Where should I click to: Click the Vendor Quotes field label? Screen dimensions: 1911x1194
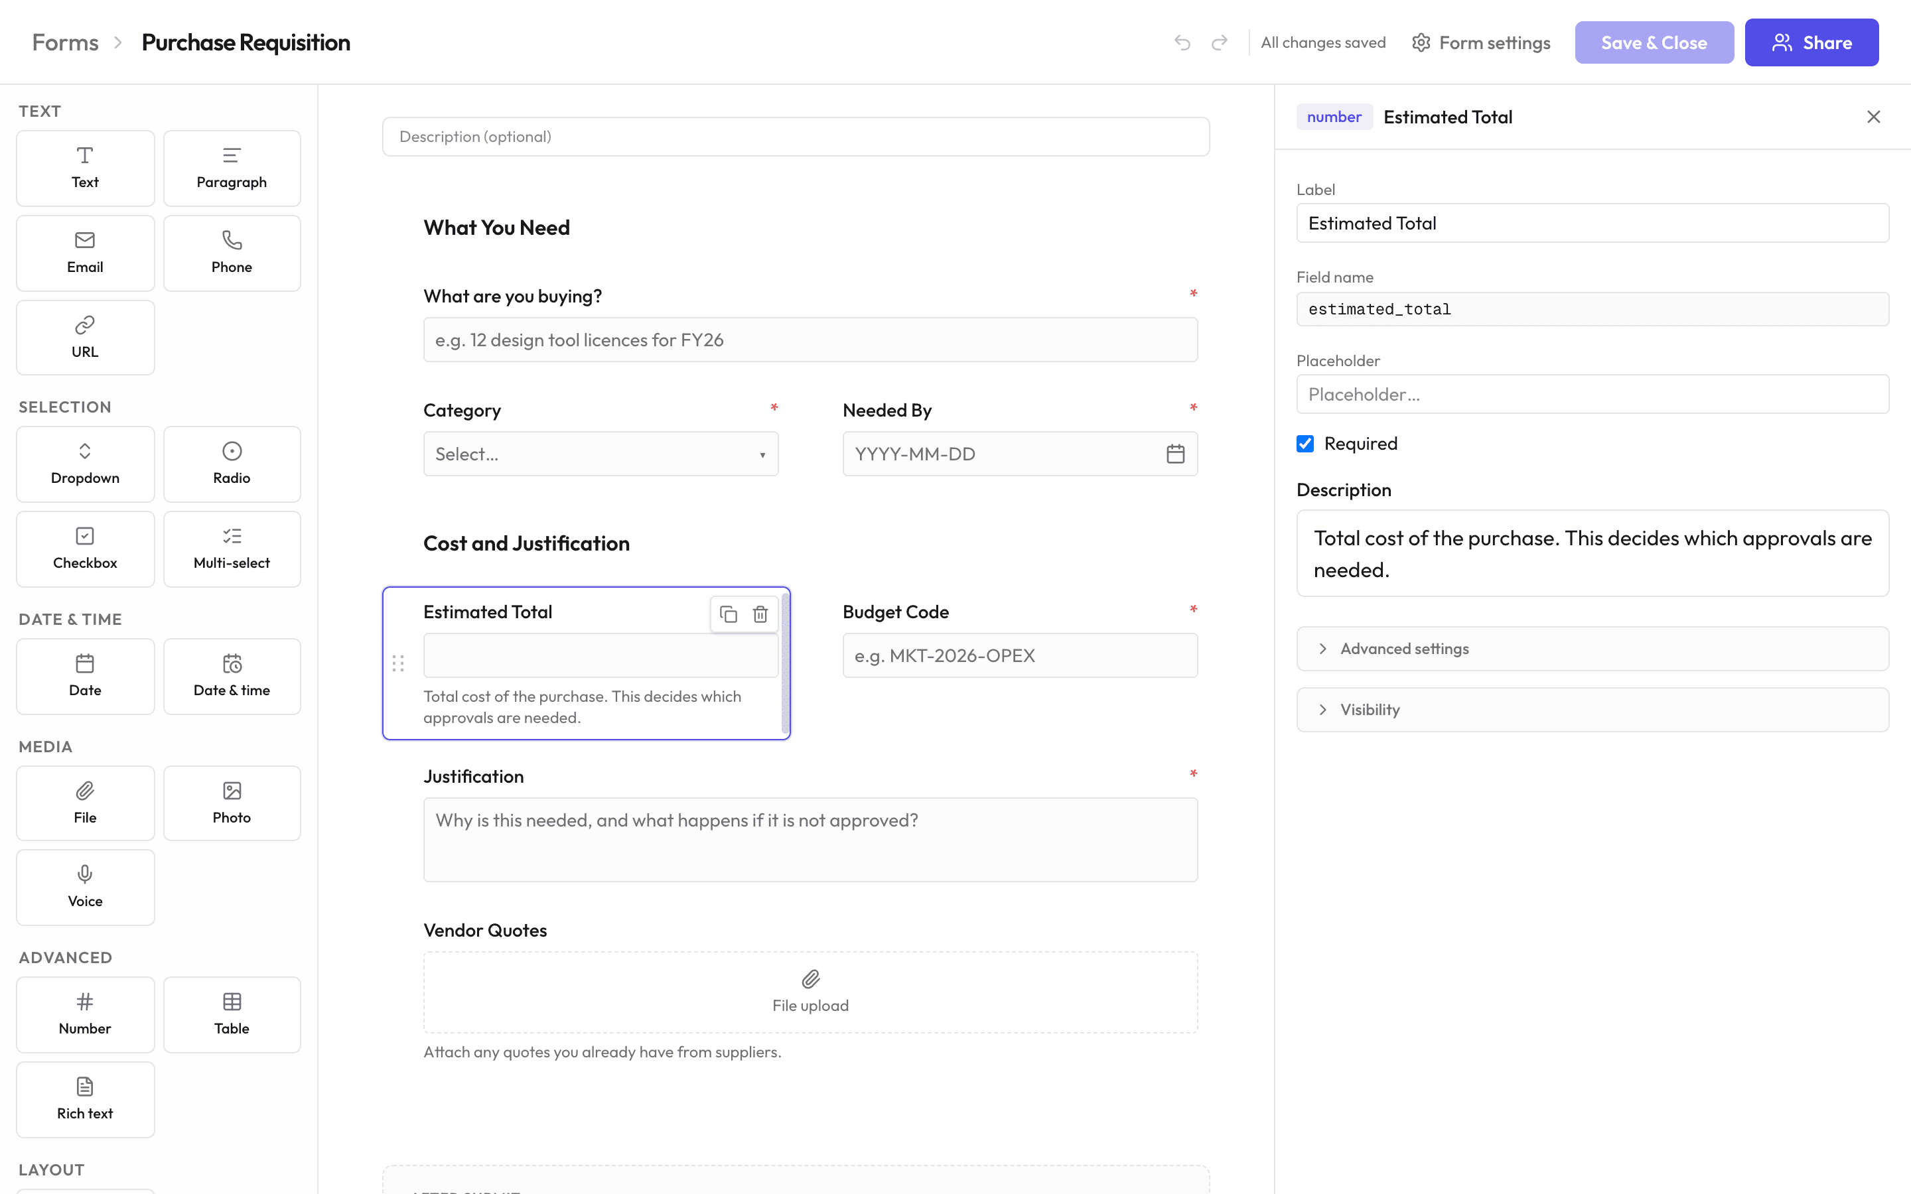pos(486,930)
